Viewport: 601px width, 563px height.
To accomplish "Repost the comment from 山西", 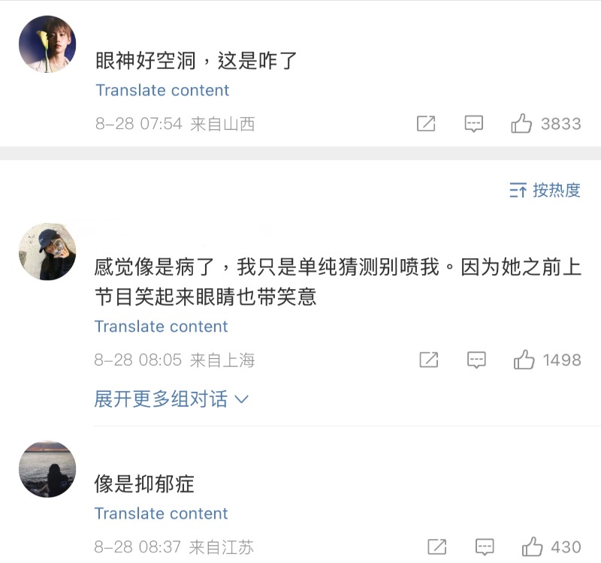I will click(426, 124).
